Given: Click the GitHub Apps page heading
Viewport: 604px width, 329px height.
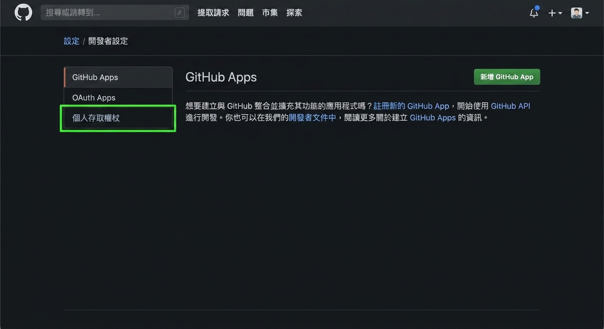Looking at the screenshot, I should pos(221,77).
